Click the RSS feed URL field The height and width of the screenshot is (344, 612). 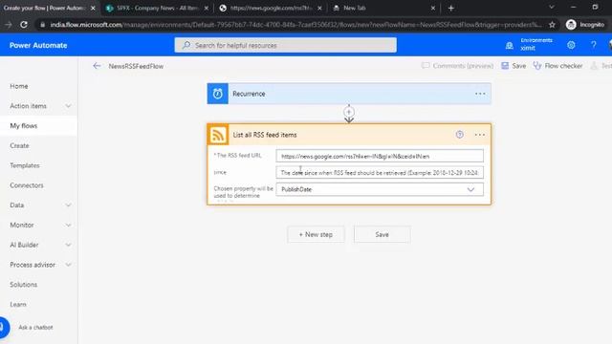pyautogui.click(x=380, y=156)
